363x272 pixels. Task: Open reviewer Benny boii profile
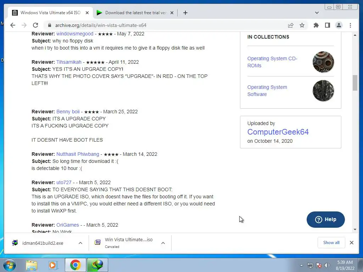pyautogui.click(x=68, y=112)
